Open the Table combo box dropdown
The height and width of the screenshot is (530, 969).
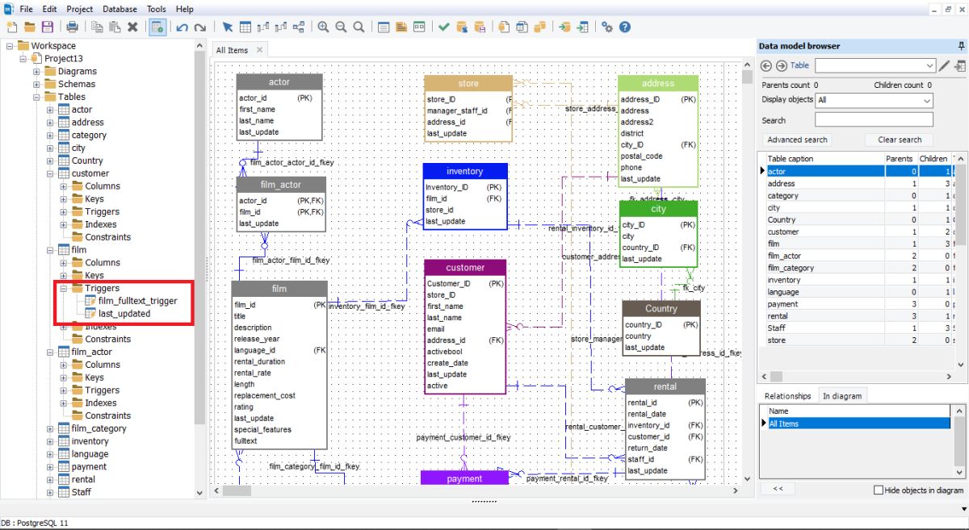pyautogui.click(x=929, y=65)
